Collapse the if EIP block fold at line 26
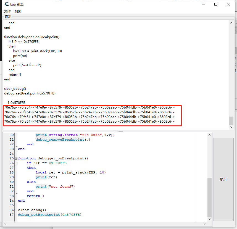Viewport: 237px width, 229px height. tap(16, 163)
